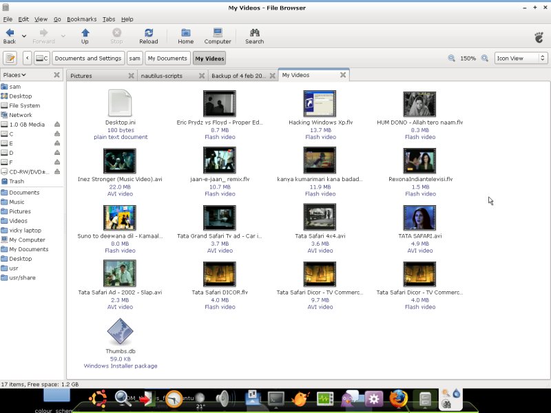
Task: Close the Pictures tab
Action: (131, 76)
